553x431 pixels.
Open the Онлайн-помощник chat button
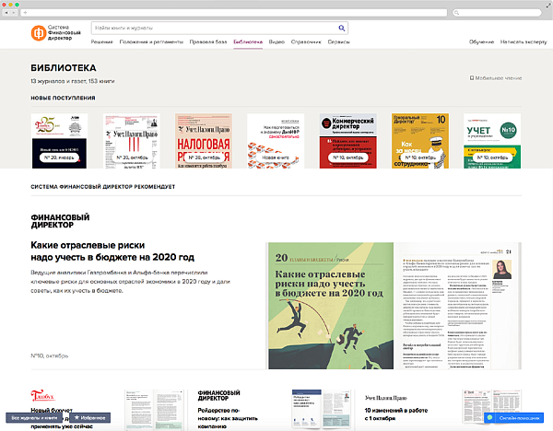[x=514, y=417]
